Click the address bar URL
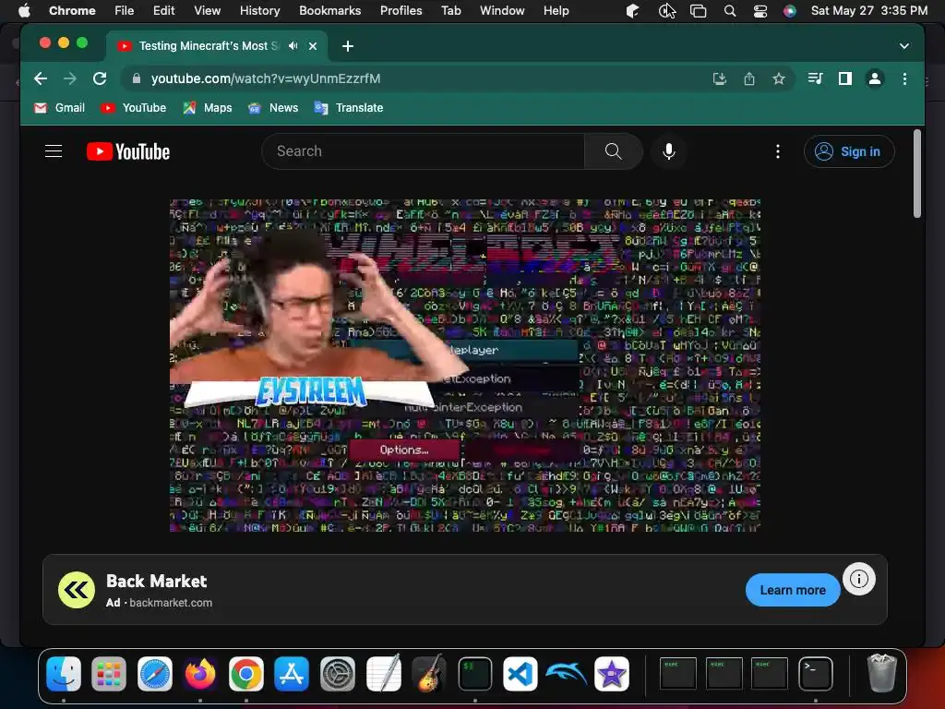Image resolution: width=945 pixels, height=709 pixels. [265, 78]
